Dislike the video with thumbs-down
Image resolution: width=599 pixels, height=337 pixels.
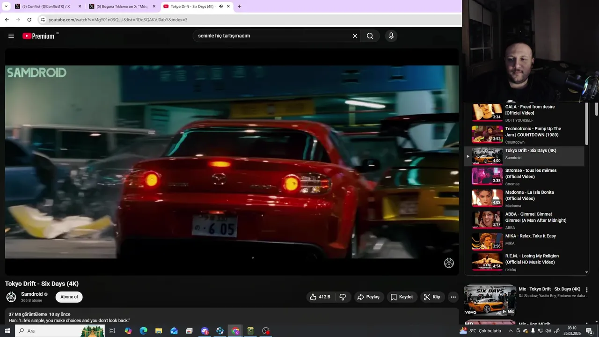[x=343, y=297]
